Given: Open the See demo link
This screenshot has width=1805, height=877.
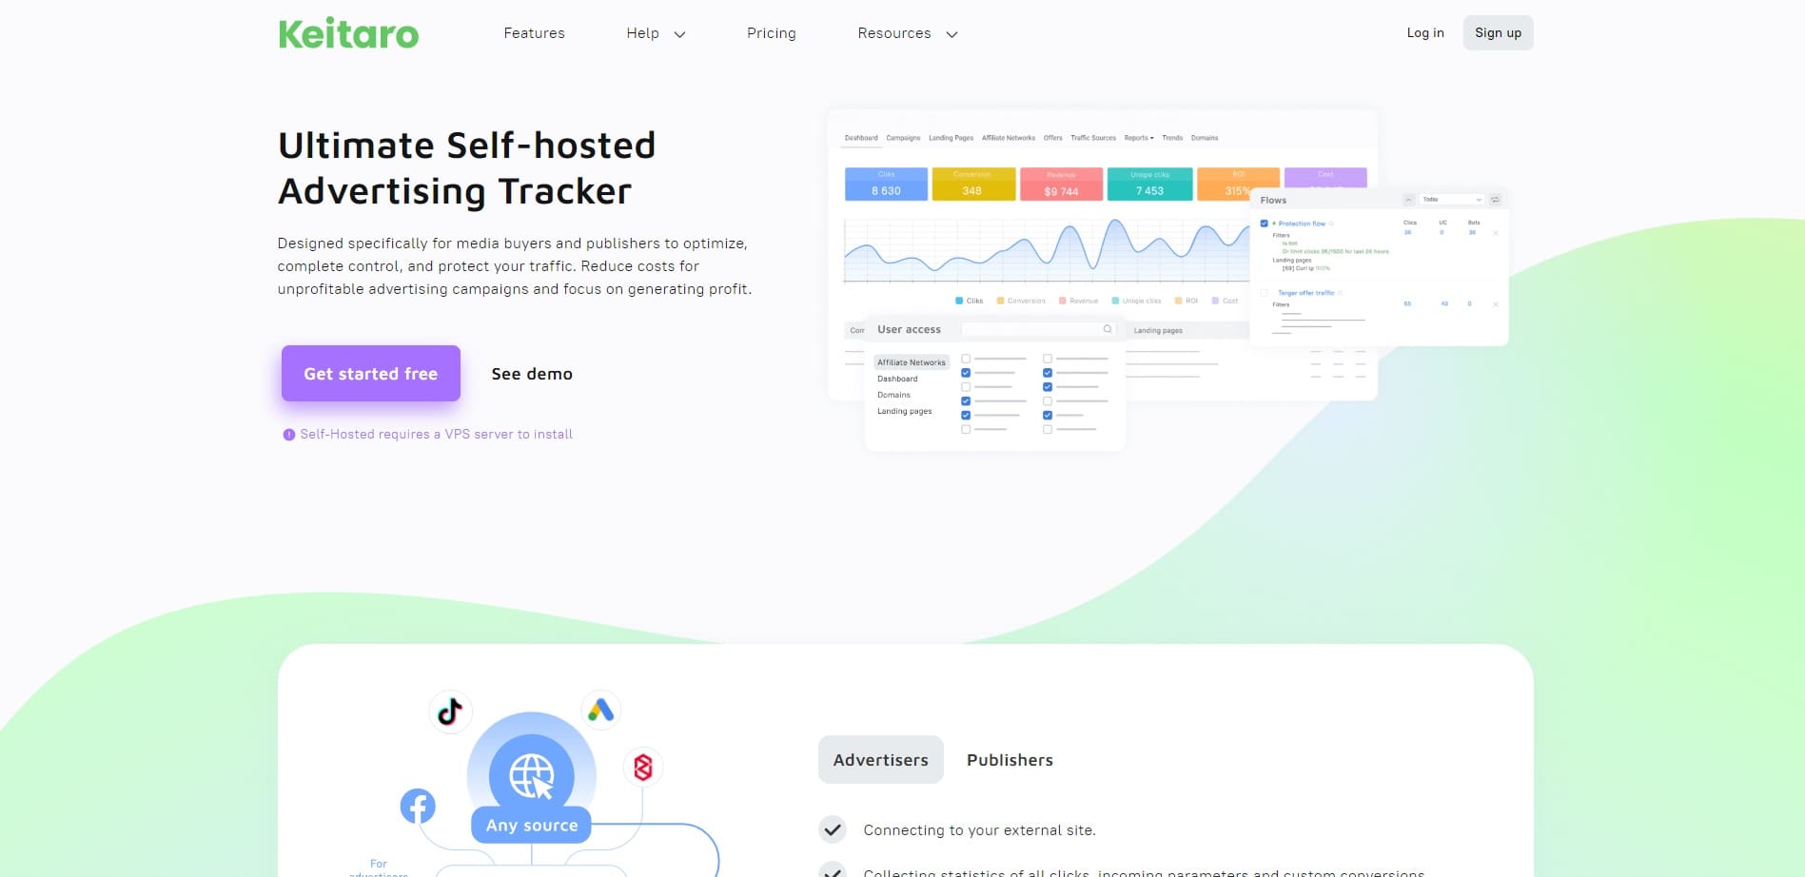Looking at the screenshot, I should [531, 373].
